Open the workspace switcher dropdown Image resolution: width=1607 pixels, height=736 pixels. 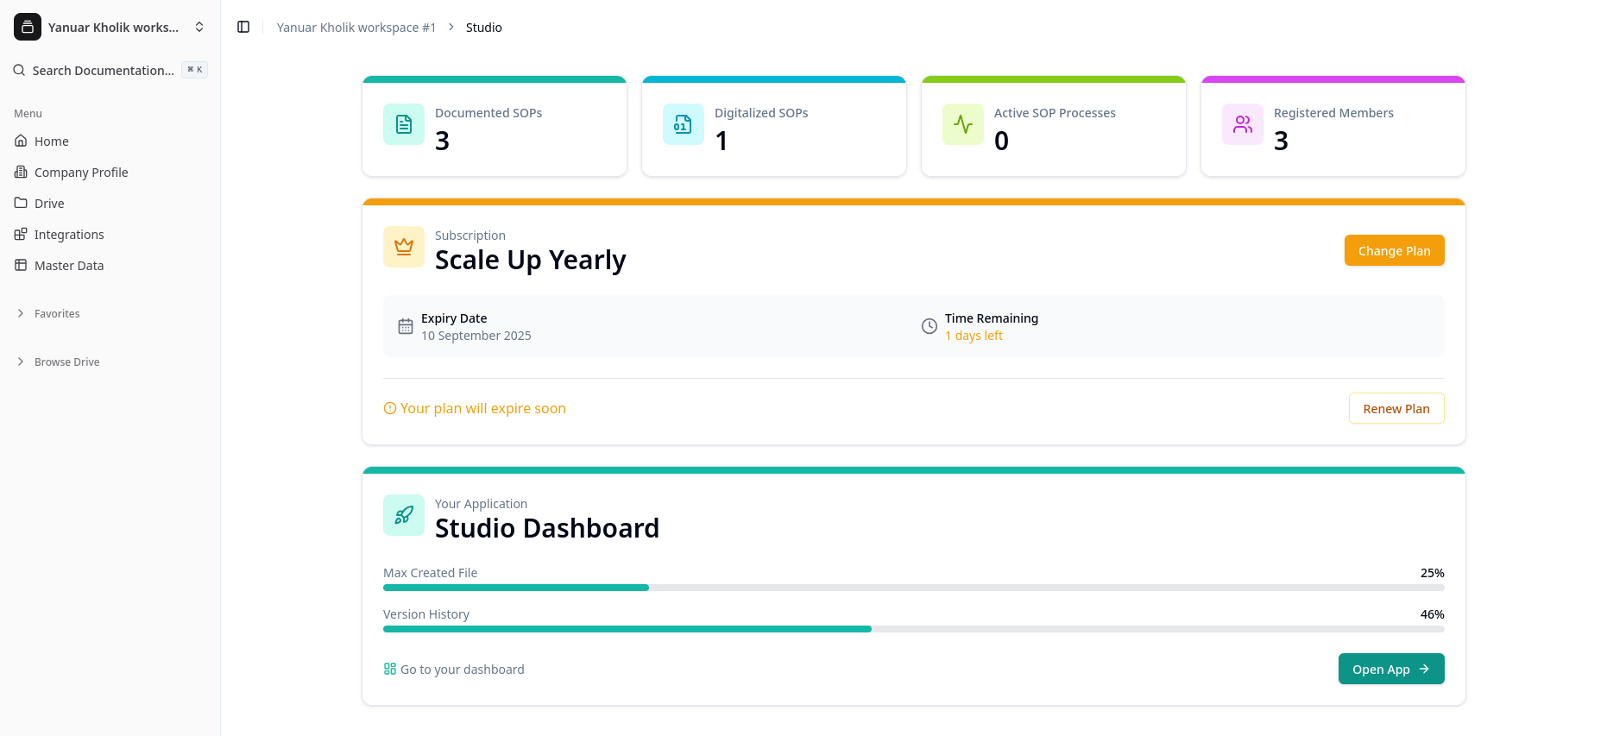coord(199,28)
